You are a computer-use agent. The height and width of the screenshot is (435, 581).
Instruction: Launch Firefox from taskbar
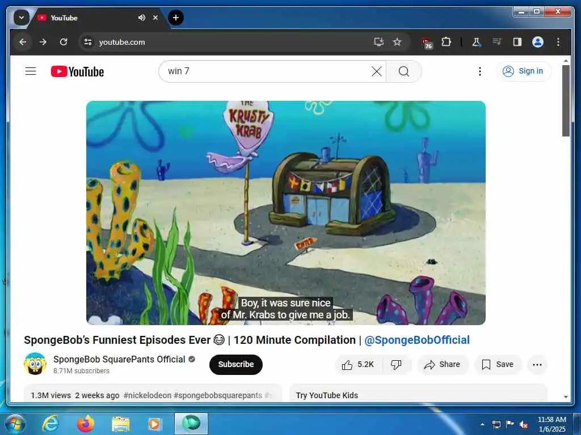[x=86, y=424]
